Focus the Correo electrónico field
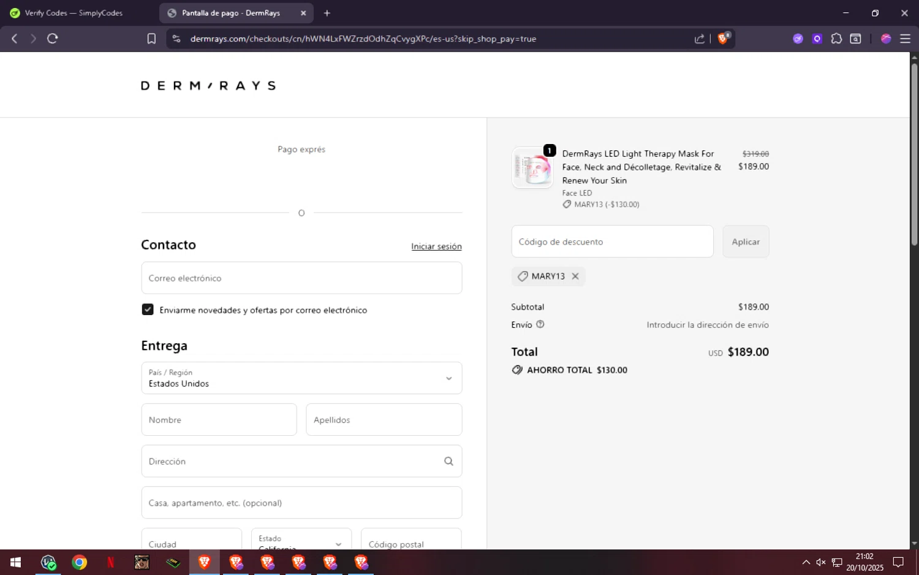 point(301,278)
